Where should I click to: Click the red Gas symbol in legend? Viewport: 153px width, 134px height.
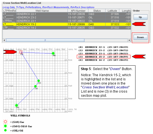[x=5, y=122]
